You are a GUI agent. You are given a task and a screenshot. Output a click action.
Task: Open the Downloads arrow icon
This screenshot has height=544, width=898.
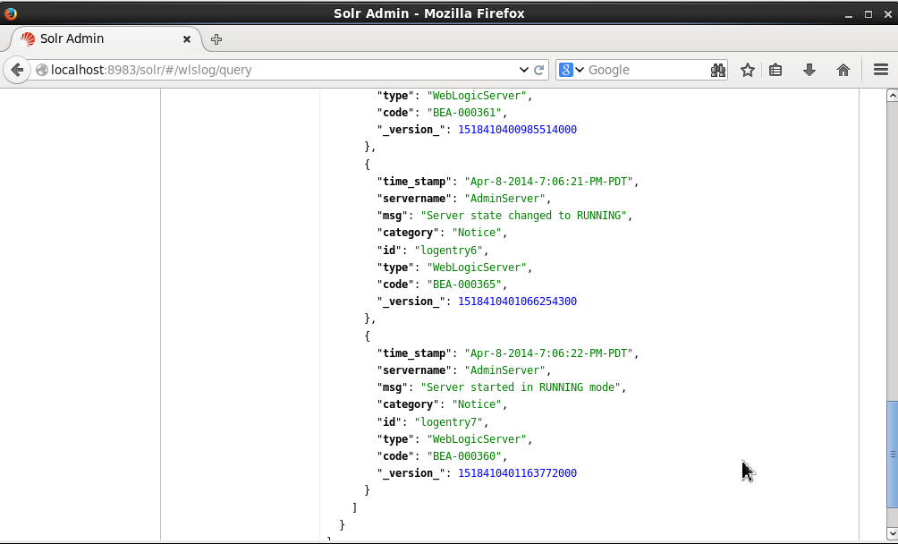(809, 70)
